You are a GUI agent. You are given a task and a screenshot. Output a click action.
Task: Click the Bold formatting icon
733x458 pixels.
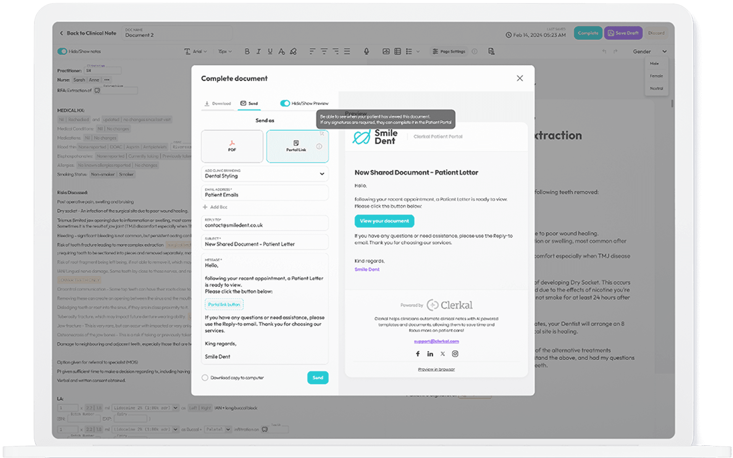coord(247,51)
